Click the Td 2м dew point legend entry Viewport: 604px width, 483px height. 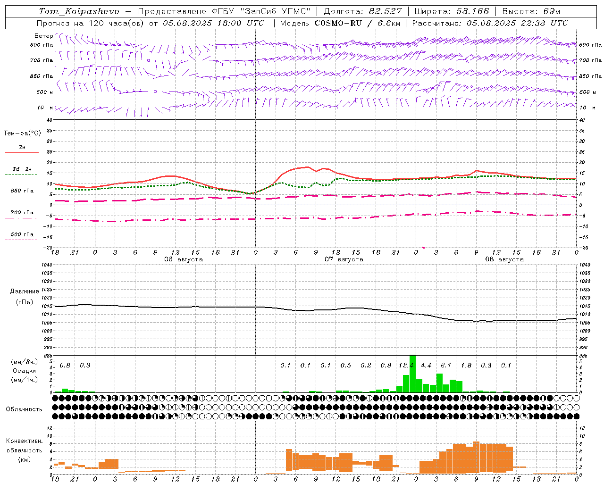coord(22,169)
